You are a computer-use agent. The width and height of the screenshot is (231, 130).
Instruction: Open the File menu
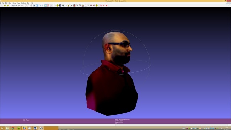(3, 3)
